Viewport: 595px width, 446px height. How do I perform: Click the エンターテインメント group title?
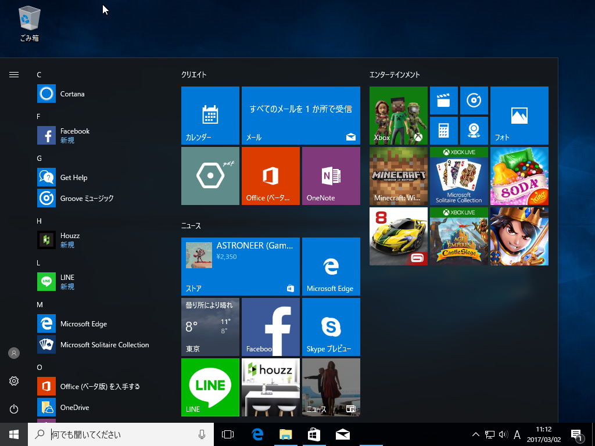click(x=395, y=75)
